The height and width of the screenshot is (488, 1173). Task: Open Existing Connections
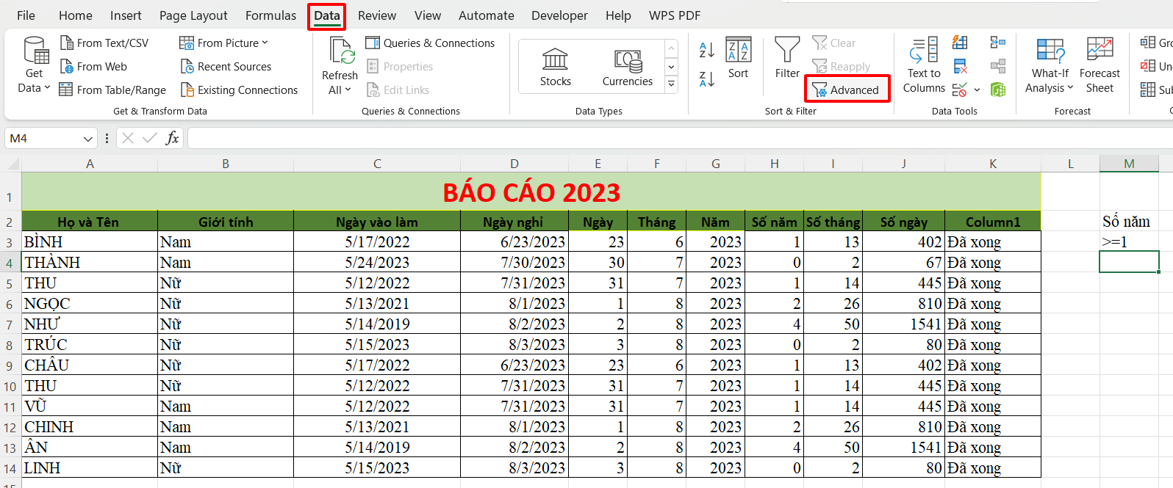239,90
